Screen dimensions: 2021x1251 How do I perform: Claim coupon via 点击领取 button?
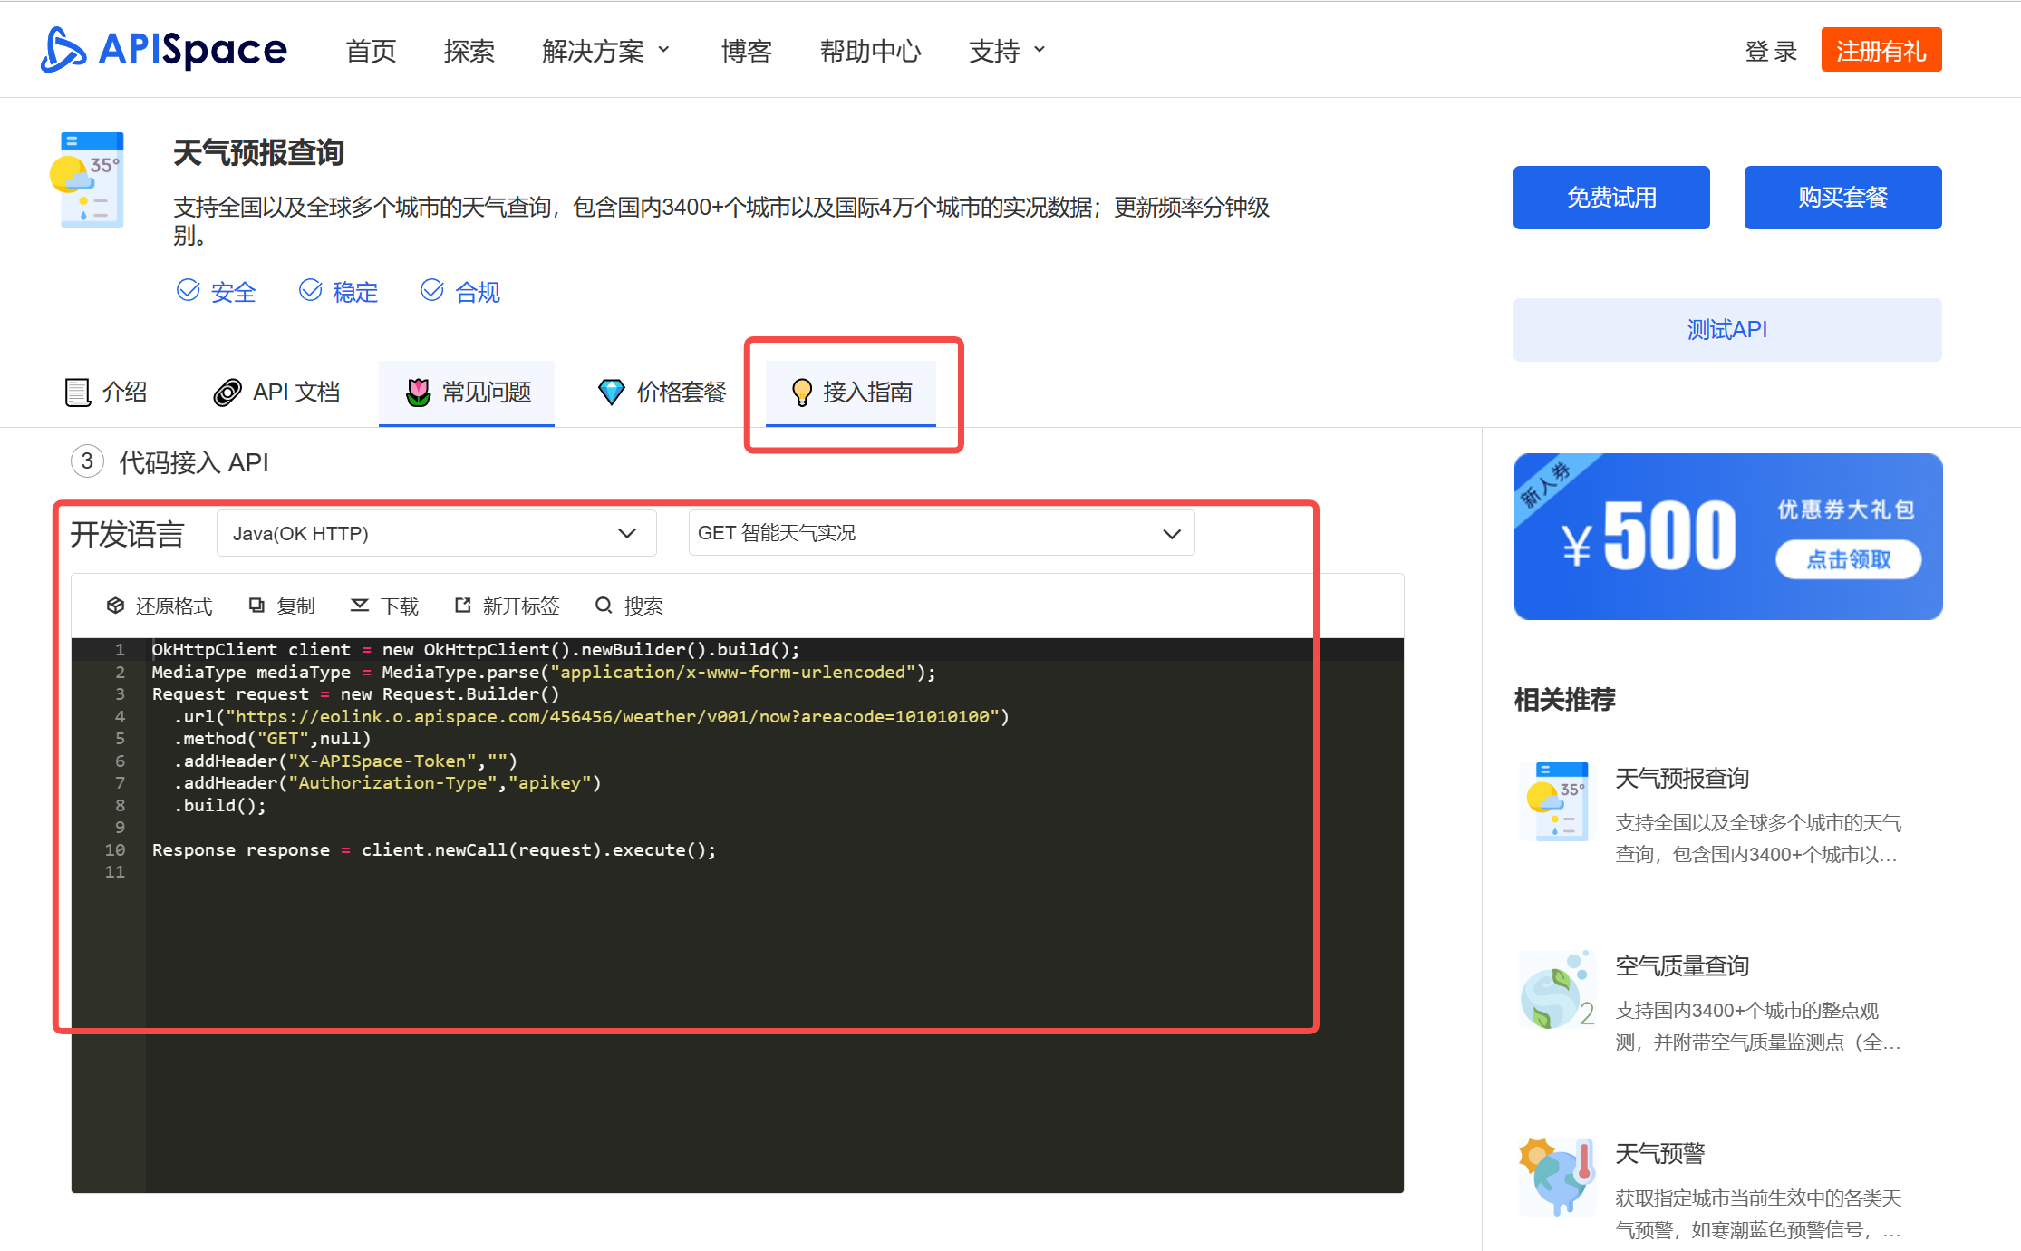(x=1847, y=560)
